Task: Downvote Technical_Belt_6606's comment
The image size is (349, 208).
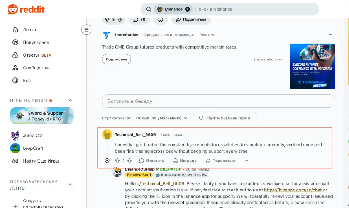Action: 130,161
